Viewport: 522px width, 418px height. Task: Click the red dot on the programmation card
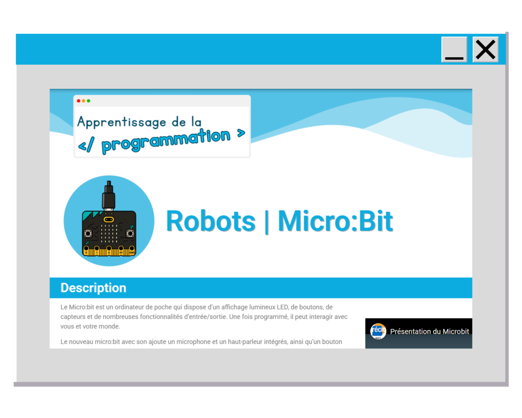coord(79,101)
